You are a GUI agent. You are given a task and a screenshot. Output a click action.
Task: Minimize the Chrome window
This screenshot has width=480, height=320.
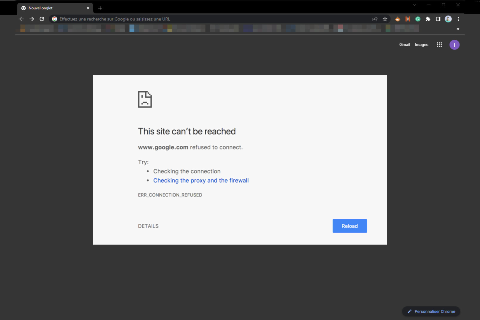[x=429, y=5]
